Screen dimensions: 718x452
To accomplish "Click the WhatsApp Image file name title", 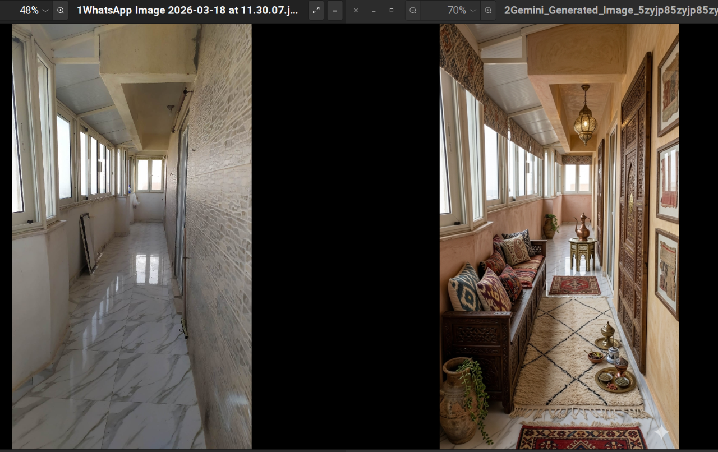I will (187, 10).
